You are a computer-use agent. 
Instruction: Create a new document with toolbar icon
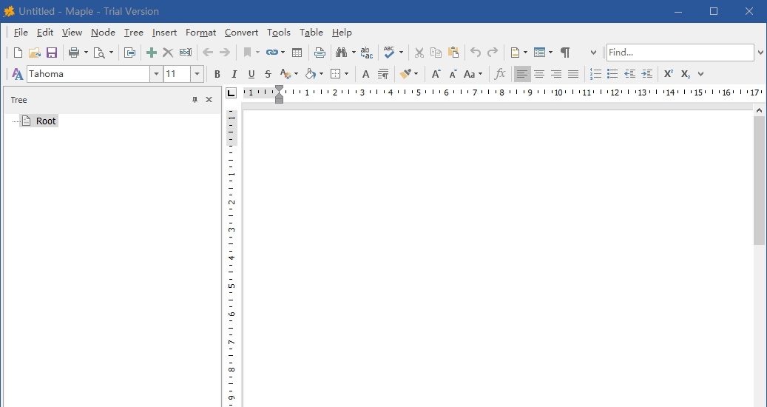coord(18,53)
